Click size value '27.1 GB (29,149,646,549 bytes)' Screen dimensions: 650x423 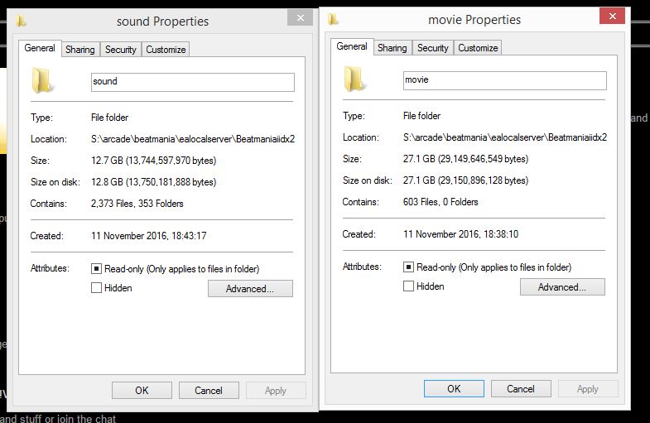[466, 159]
